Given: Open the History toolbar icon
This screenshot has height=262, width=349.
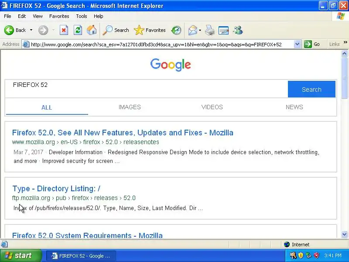Looking at the screenshot, I should (x=176, y=30).
